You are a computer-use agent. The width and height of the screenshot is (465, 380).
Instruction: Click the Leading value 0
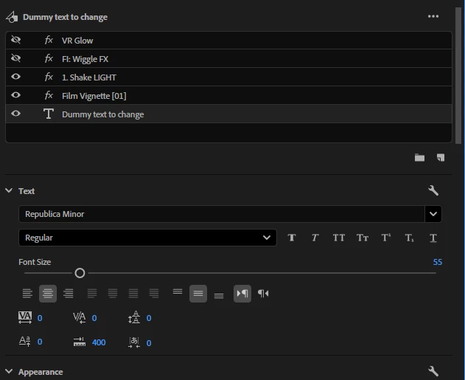(x=149, y=318)
